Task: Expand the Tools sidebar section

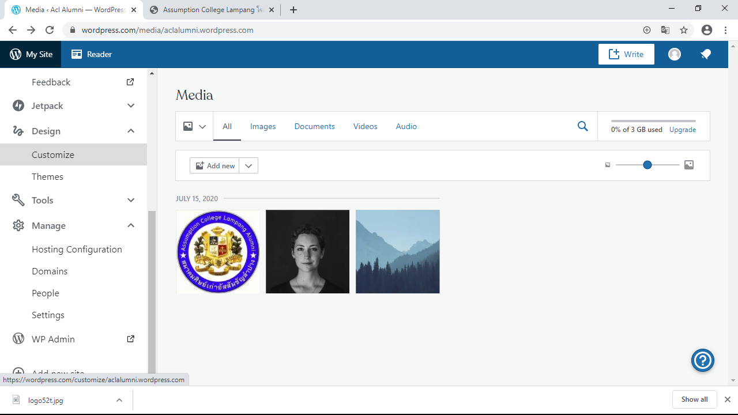Action: tap(131, 200)
